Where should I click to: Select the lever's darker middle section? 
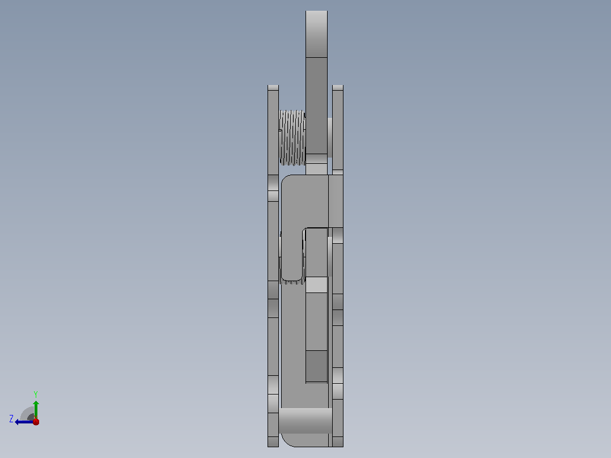tap(316, 105)
